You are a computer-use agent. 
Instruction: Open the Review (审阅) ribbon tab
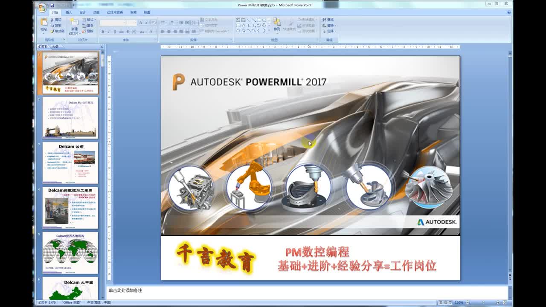tap(134, 12)
